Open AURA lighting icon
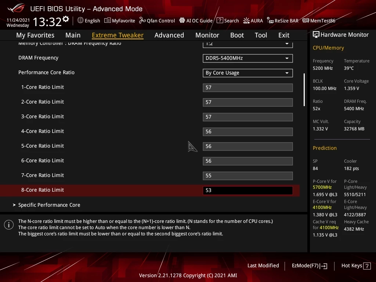Screen dimensions: 376x282 click(246, 21)
